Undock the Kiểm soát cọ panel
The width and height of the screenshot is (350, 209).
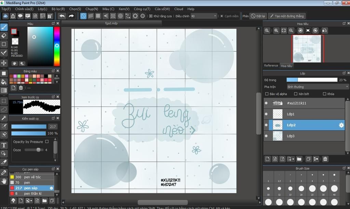click(53, 118)
